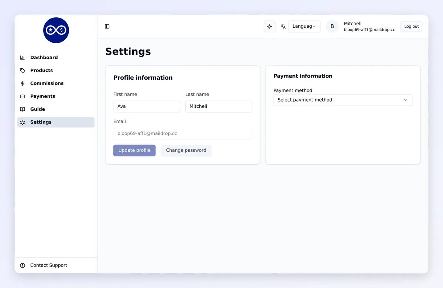Open the Guide page
This screenshot has height=288, width=443.
pos(56,109)
